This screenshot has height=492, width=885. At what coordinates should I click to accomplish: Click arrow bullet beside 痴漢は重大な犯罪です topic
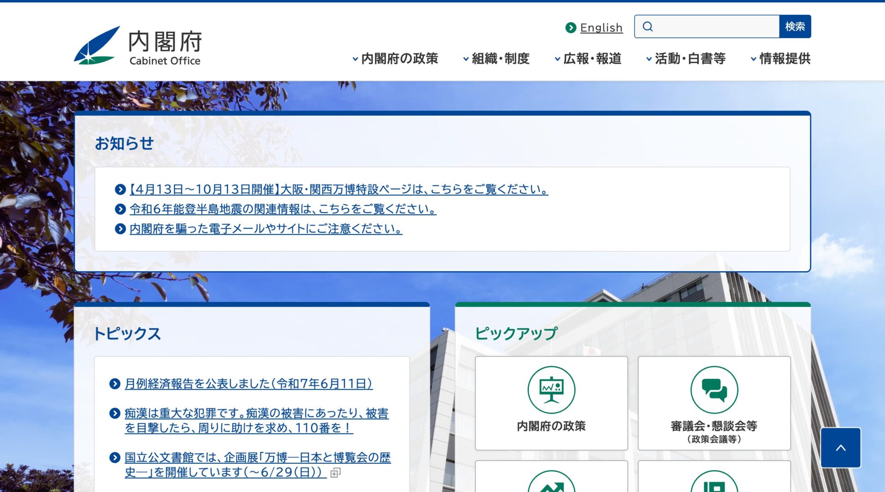(x=115, y=414)
